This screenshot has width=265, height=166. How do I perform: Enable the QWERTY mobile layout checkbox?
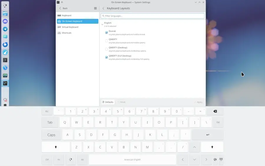[x=107, y=41]
